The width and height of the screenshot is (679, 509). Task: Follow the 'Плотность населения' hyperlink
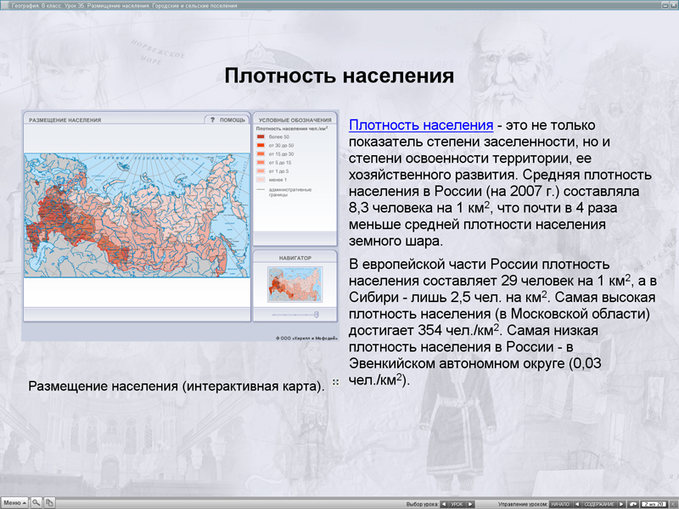coord(393,122)
